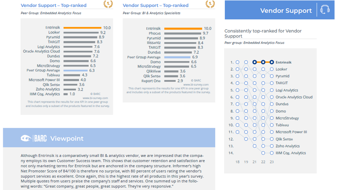Click Entrinsik's orange bar in Embedded Analytics chart
The image size is (337, 190).
pyautogui.click(x=82, y=28)
